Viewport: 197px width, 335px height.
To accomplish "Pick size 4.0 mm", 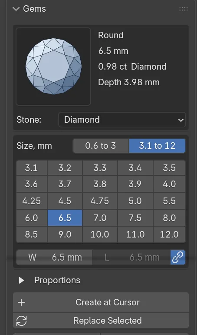I will (169, 184).
